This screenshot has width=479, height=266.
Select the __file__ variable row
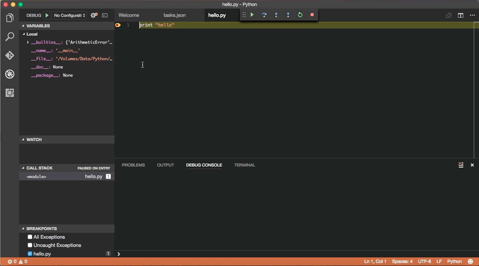[67, 59]
